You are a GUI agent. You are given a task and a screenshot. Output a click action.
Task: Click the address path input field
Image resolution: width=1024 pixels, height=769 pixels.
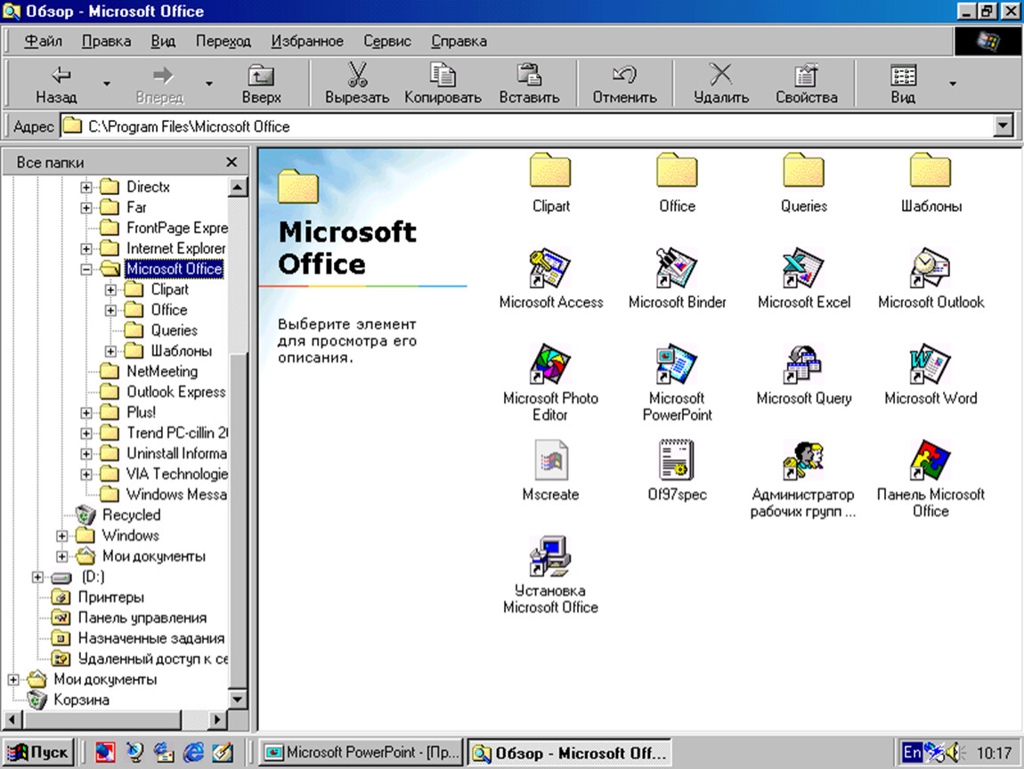[x=525, y=126]
